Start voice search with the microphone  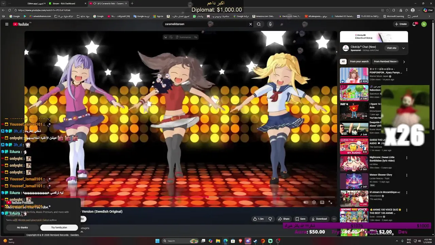pyautogui.click(x=270, y=24)
